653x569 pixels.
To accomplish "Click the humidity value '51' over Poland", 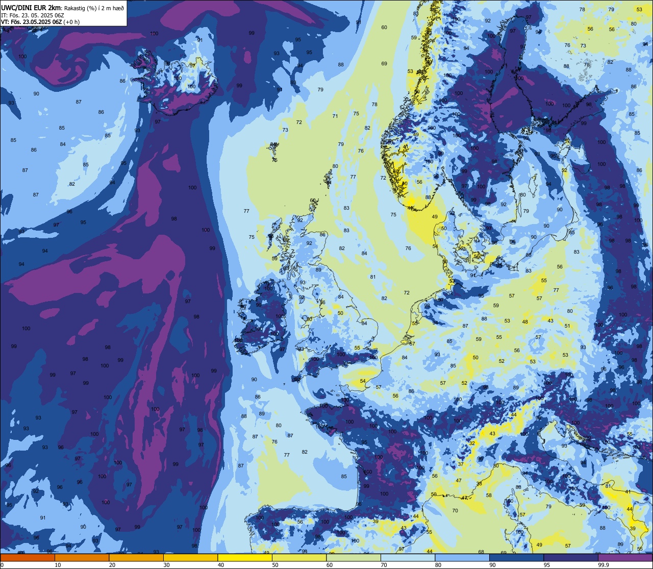I will 567,326.
